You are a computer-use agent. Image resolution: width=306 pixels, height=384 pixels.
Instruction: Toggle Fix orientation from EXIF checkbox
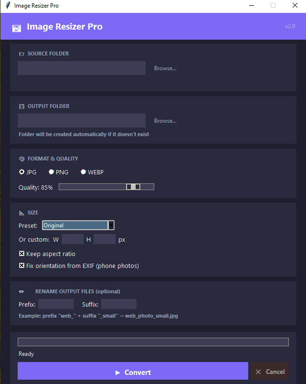tap(22, 266)
